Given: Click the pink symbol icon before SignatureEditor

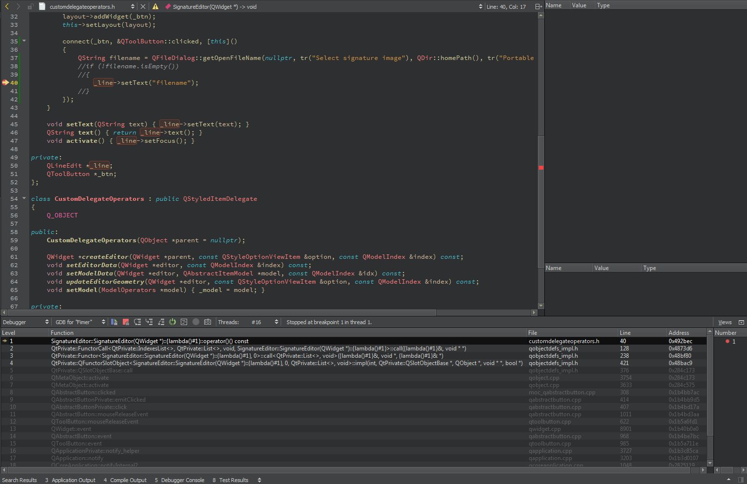Looking at the screenshot, I should (x=168, y=6).
